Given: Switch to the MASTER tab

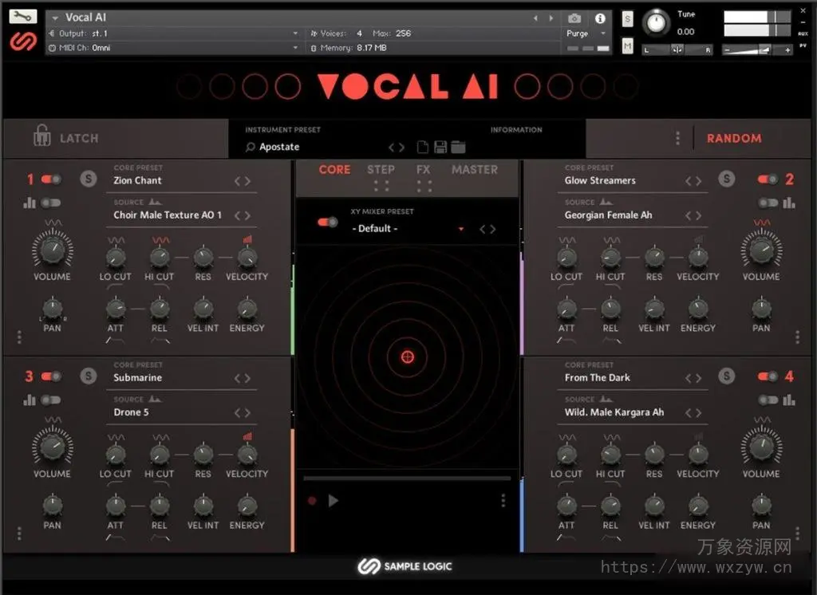Looking at the screenshot, I should click(475, 170).
